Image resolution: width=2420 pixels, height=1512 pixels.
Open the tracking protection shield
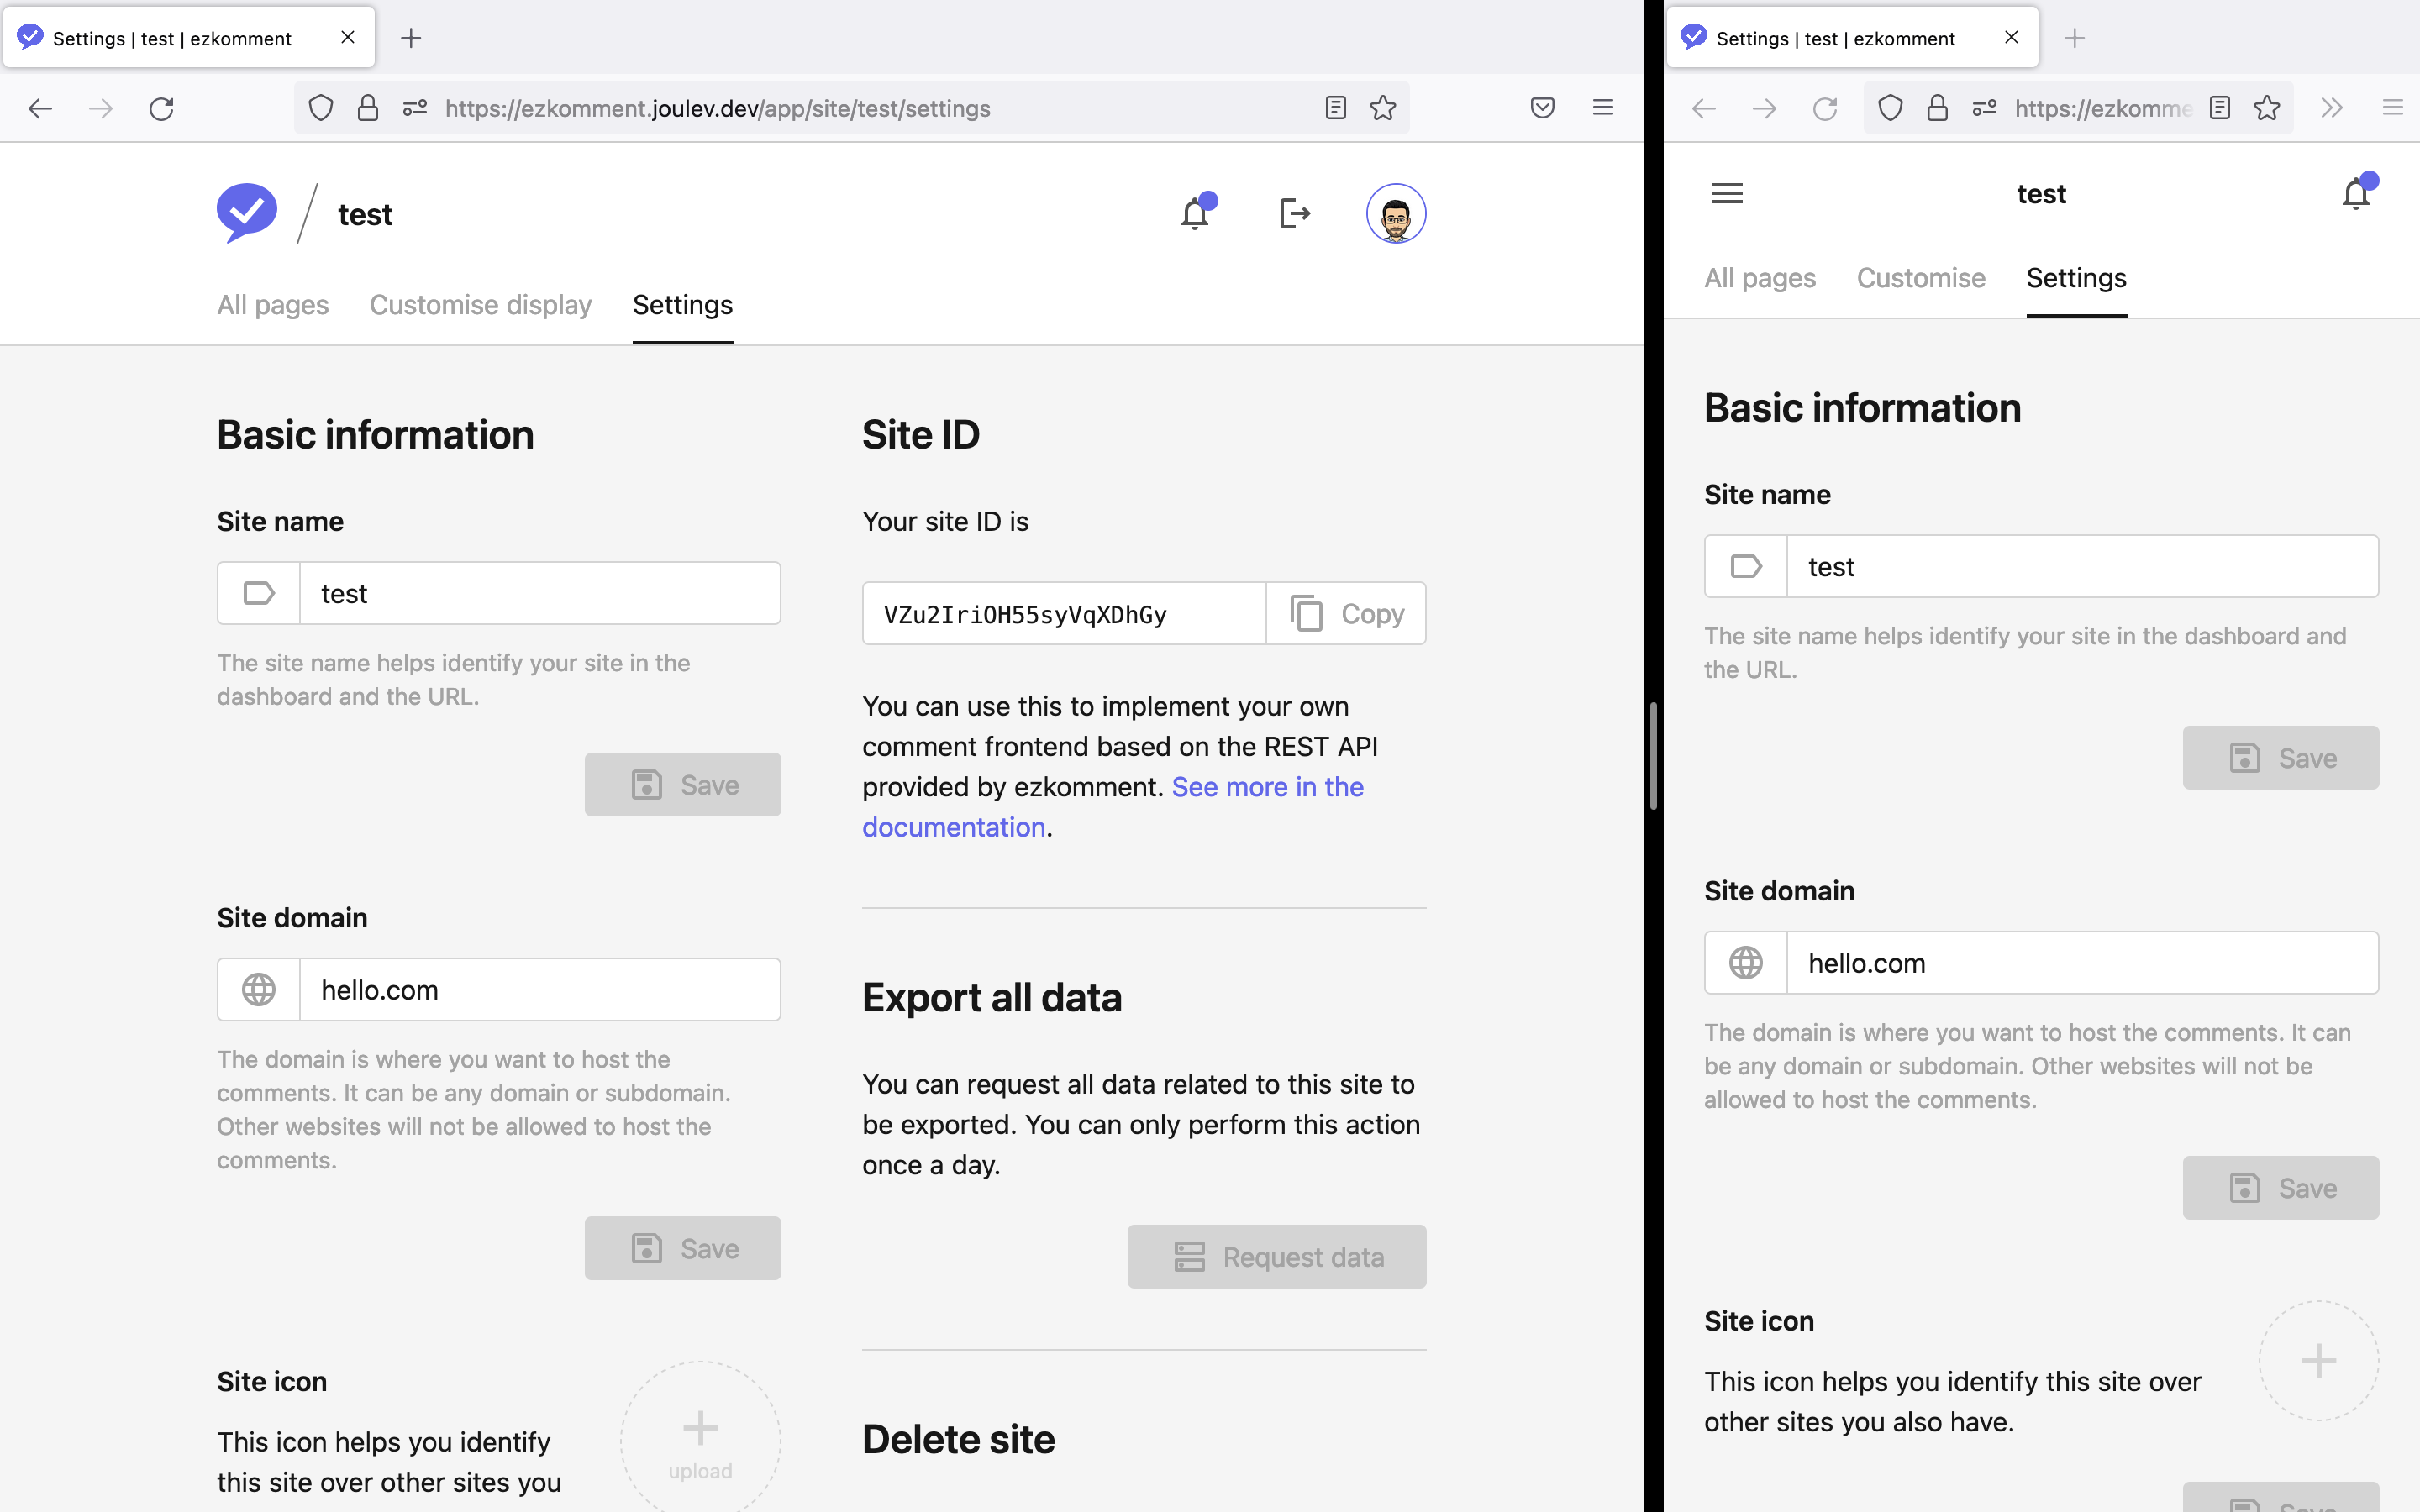(319, 108)
